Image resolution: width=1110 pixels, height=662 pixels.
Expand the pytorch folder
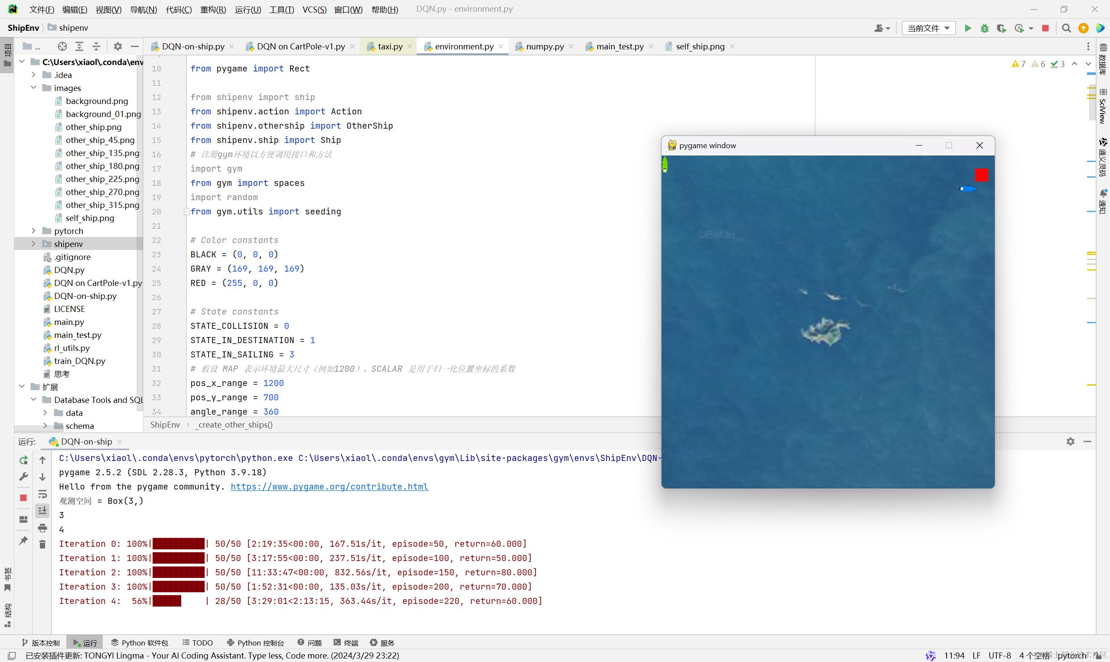pyautogui.click(x=33, y=230)
